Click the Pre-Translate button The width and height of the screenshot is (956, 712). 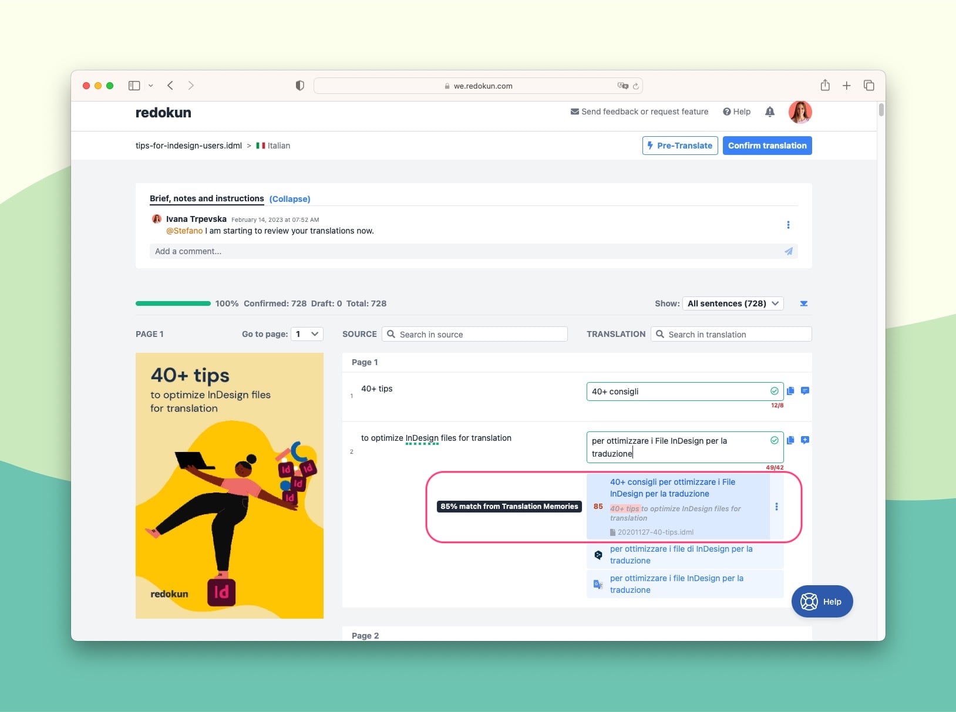680,146
